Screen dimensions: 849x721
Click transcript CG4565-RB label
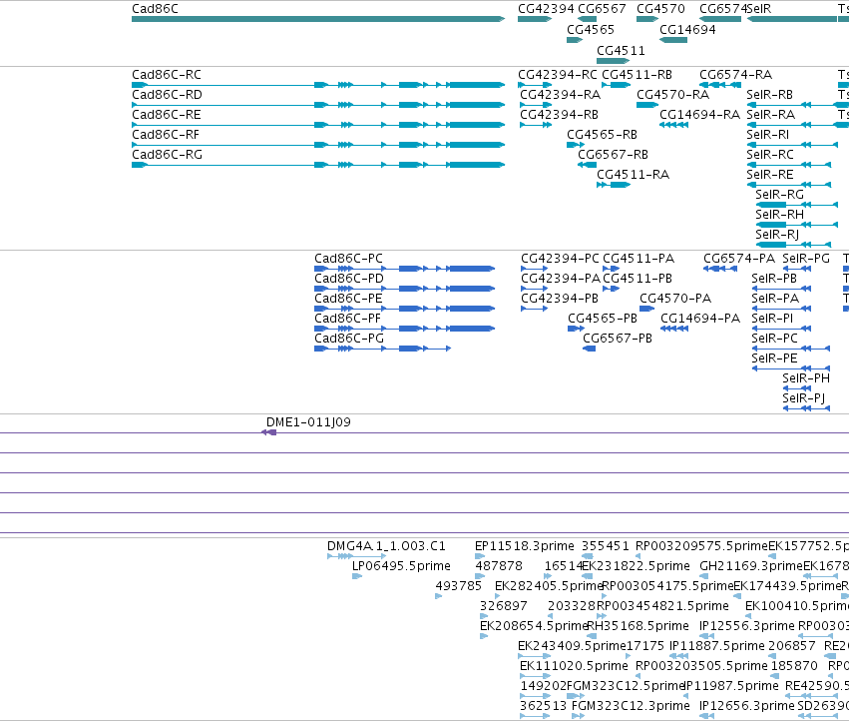click(x=602, y=135)
